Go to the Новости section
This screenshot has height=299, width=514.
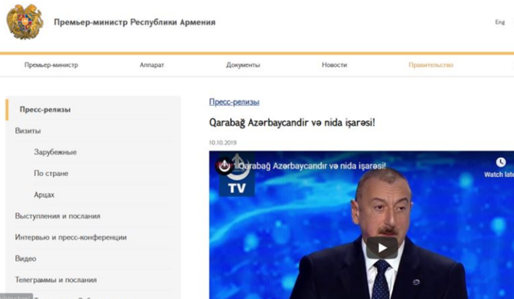tap(334, 65)
